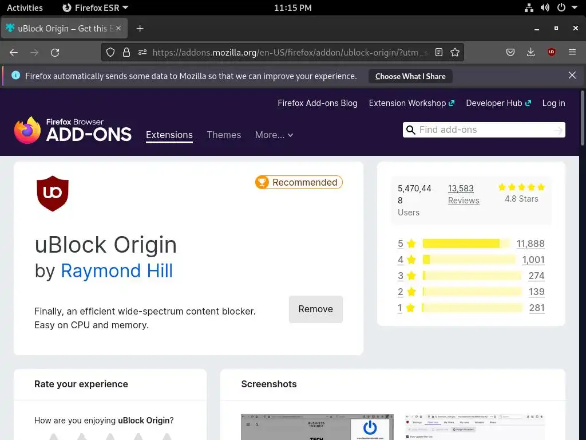Image resolution: width=586 pixels, height=440 pixels.
Task: Open Firefox Add-ons Blog link
Action: 317,103
